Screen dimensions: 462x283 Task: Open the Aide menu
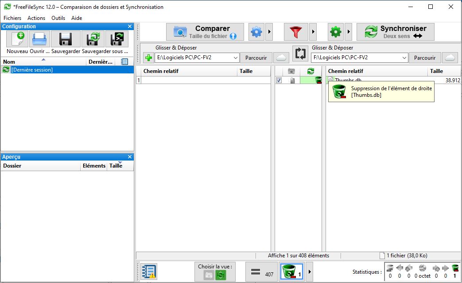(x=77, y=18)
